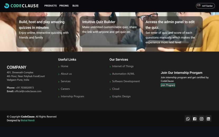
Task: Click the Useful Links heading
Action: [67, 60]
